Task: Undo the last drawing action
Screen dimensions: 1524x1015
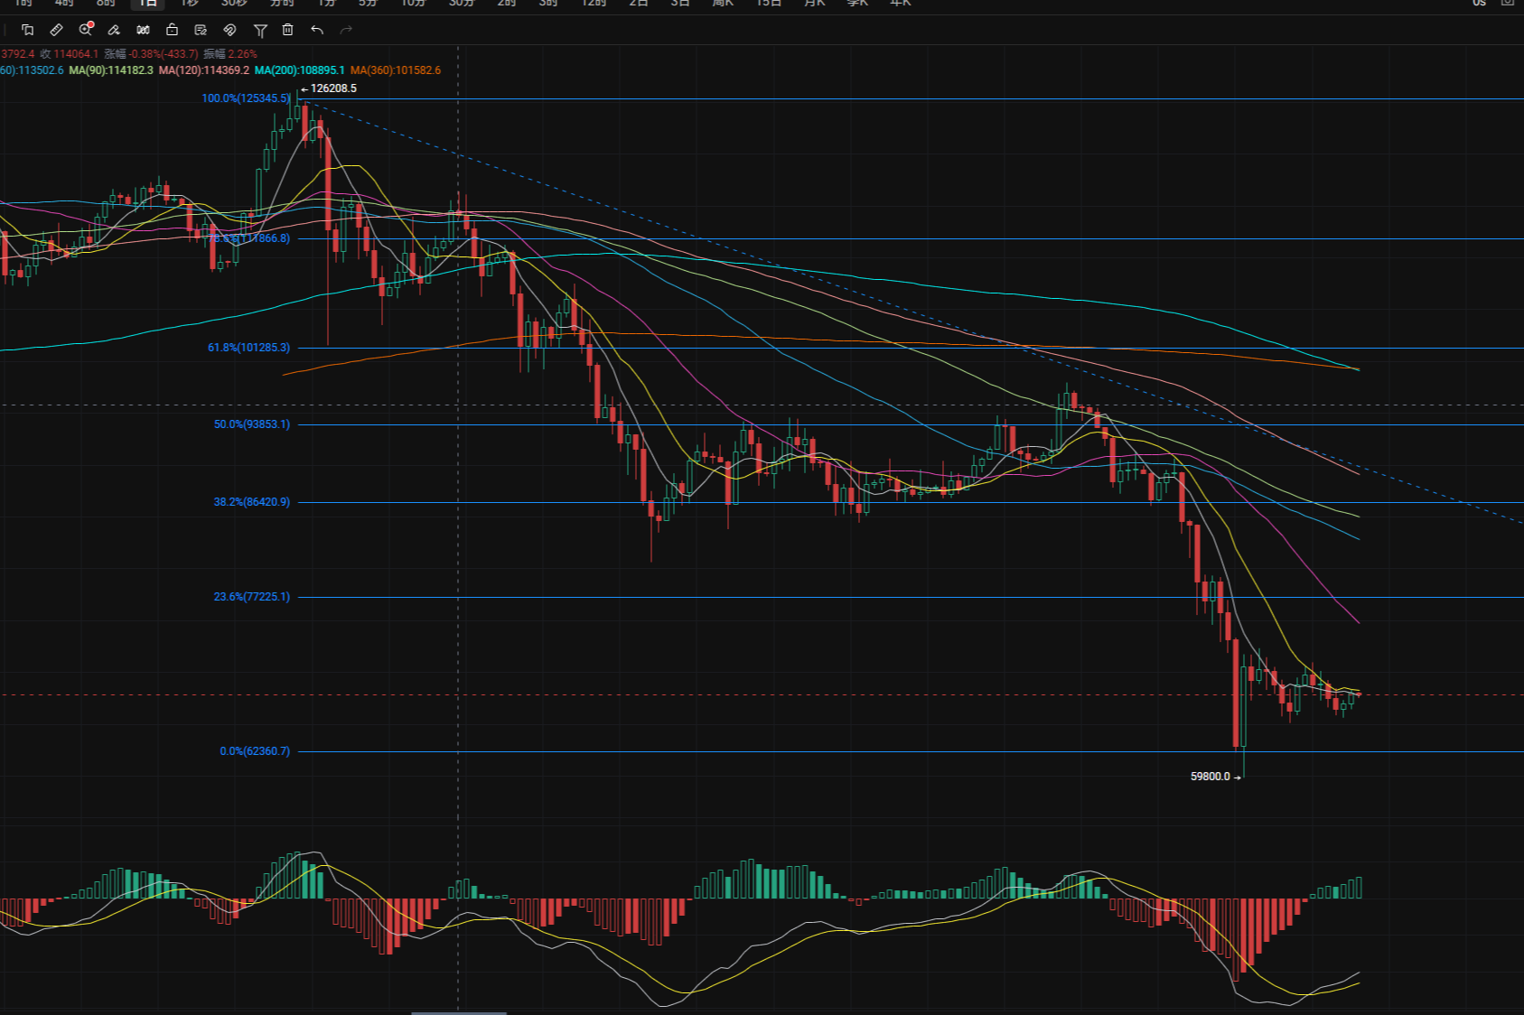Action: (x=317, y=30)
